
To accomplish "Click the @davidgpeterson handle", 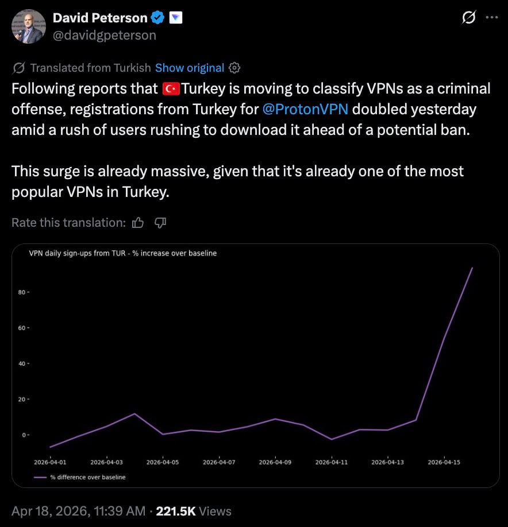I will (x=104, y=35).
